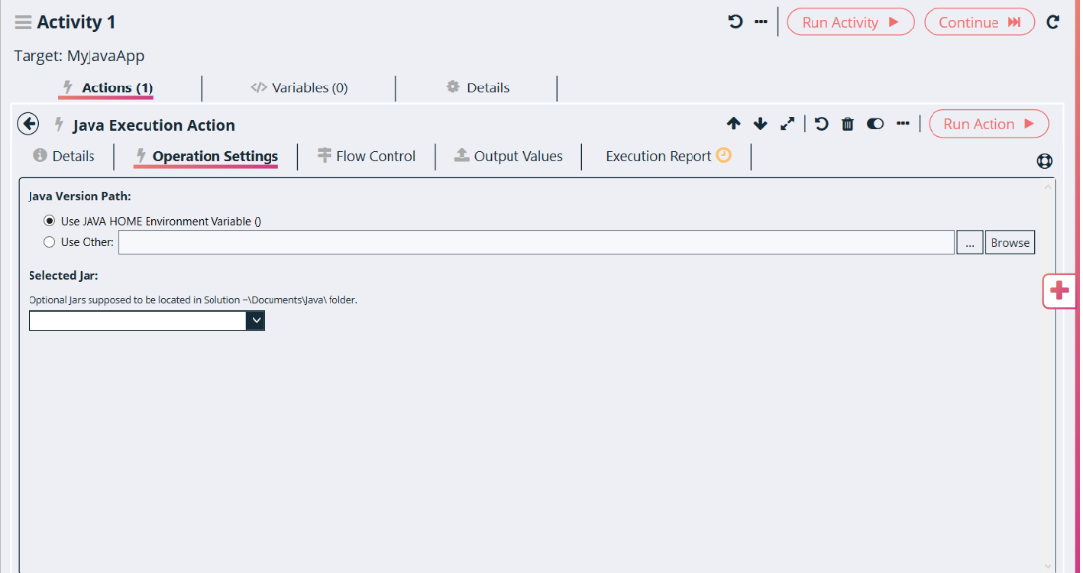This screenshot has width=1083, height=573.
Task: Open the value expression editor '...' button
Action: pos(969,243)
